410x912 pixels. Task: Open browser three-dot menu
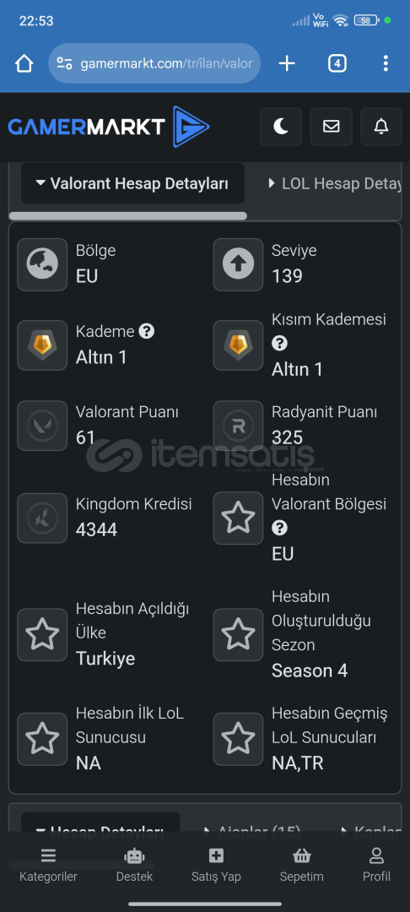[x=385, y=63]
